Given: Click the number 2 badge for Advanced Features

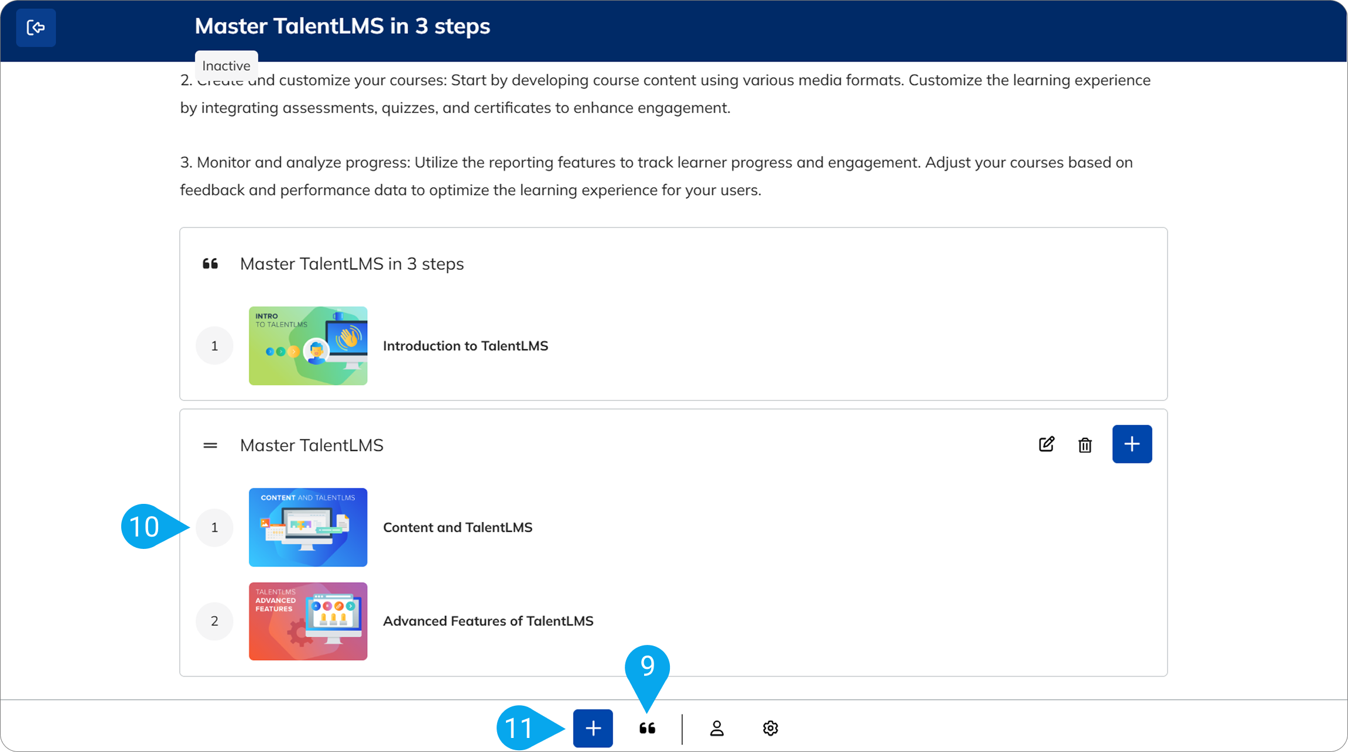Looking at the screenshot, I should click(x=214, y=621).
